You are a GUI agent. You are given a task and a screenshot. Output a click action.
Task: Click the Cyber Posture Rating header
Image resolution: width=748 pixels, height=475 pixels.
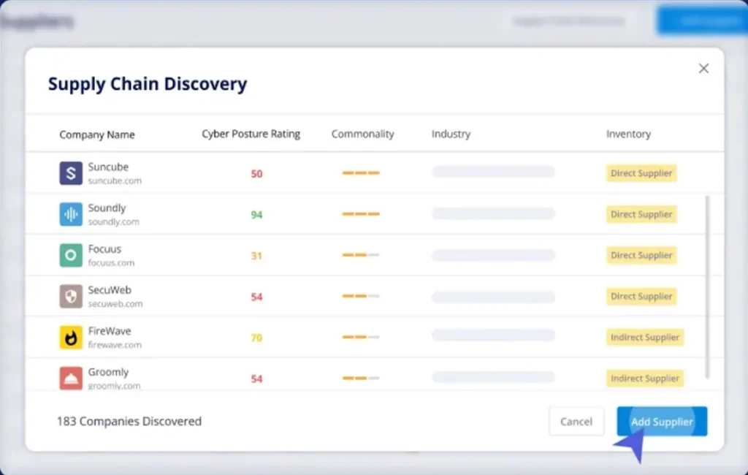pyautogui.click(x=251, y=134)
